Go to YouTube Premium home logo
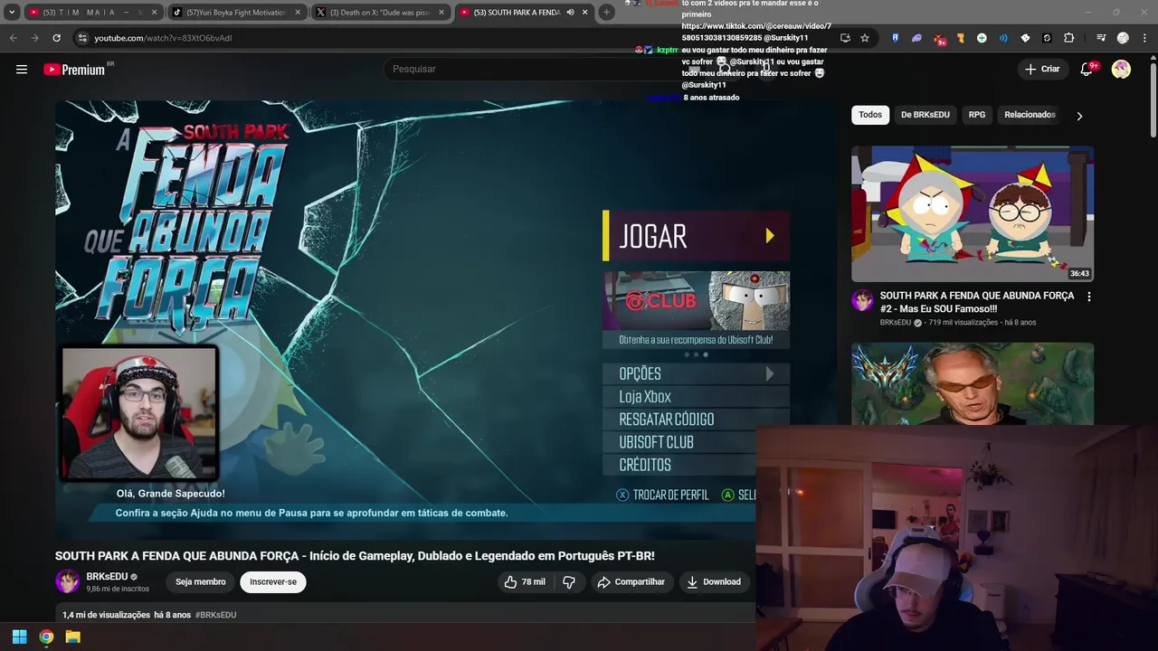Viewport: 1158px width, 651px height. pyautogui.click(x=74, y=70)
